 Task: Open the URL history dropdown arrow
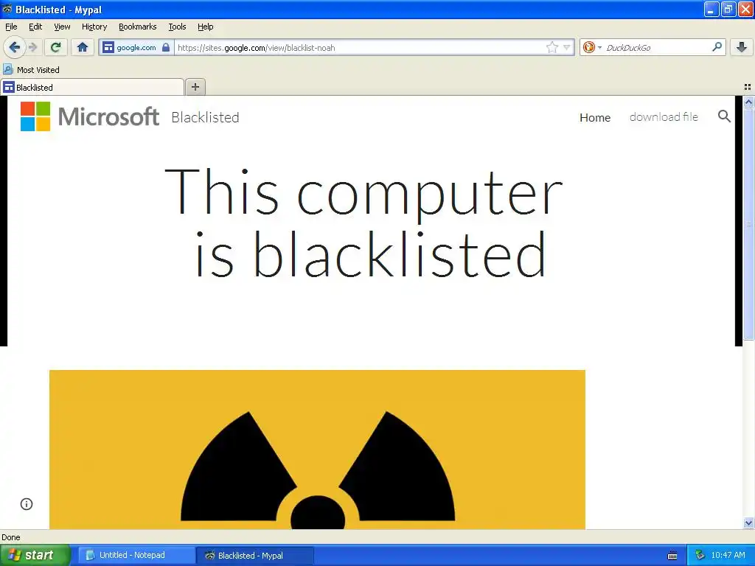click(567, 47)
